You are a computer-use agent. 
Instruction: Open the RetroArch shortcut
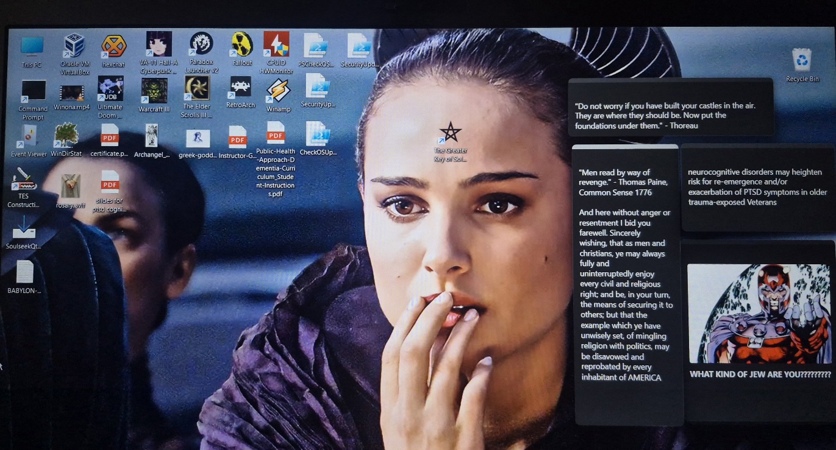pos(240,92)
